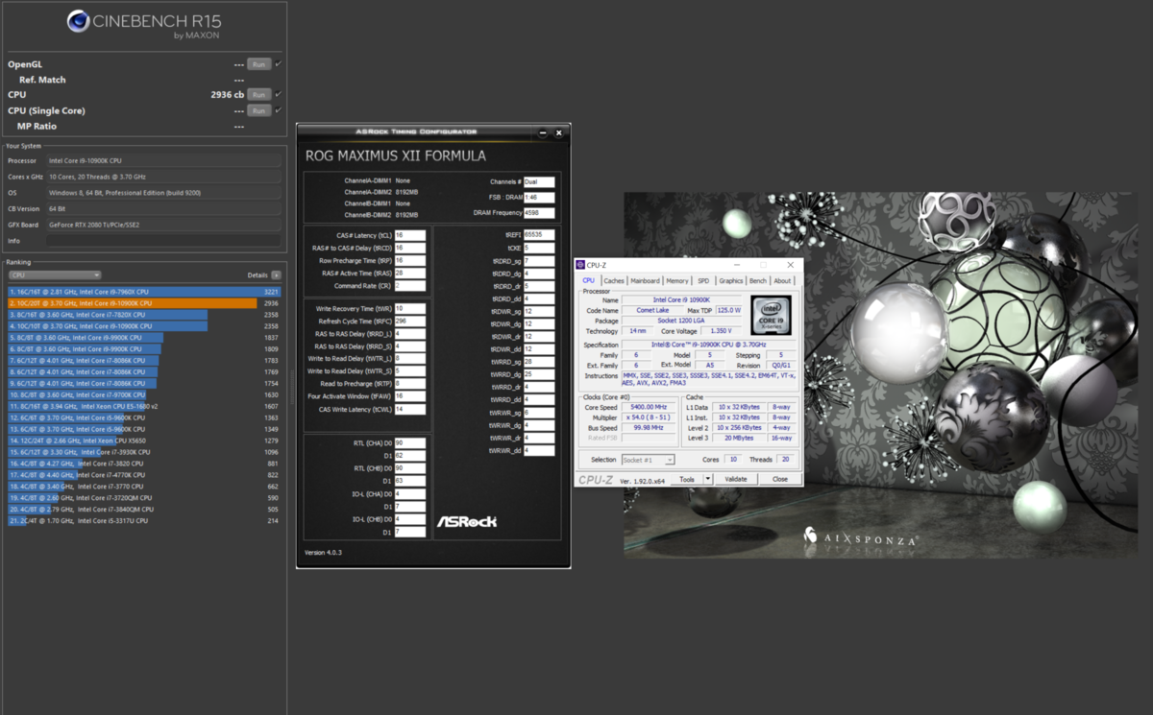Switch to the Memory tab in CPU-Z
This screenshot has height=715, width=1153.
[x=677, y=281]
